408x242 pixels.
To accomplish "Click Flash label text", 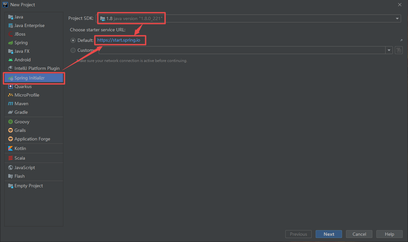I will (x=19, y=176).
